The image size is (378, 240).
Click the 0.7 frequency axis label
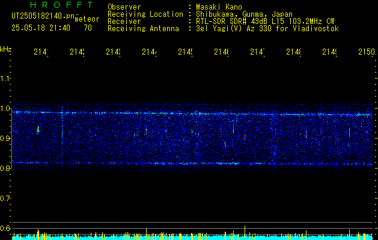point(5,199)
